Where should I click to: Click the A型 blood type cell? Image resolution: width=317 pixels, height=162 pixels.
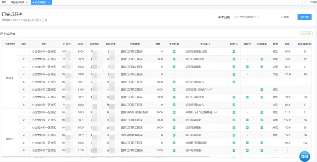(x=275, y=105)
